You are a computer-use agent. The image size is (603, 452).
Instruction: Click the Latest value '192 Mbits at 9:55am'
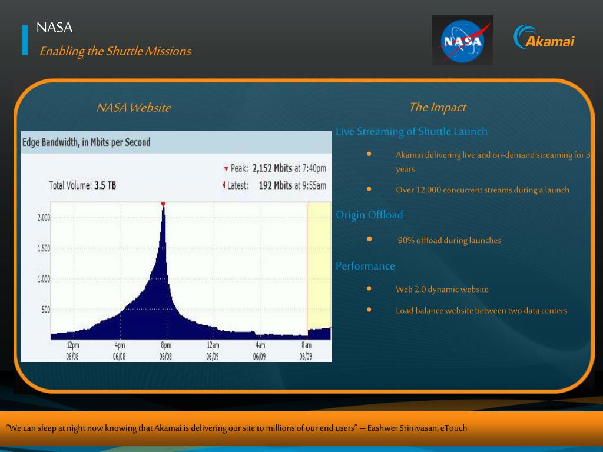tap(292, 185)
